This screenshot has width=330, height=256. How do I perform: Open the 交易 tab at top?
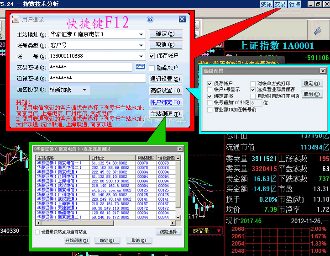tap(280, 4)
